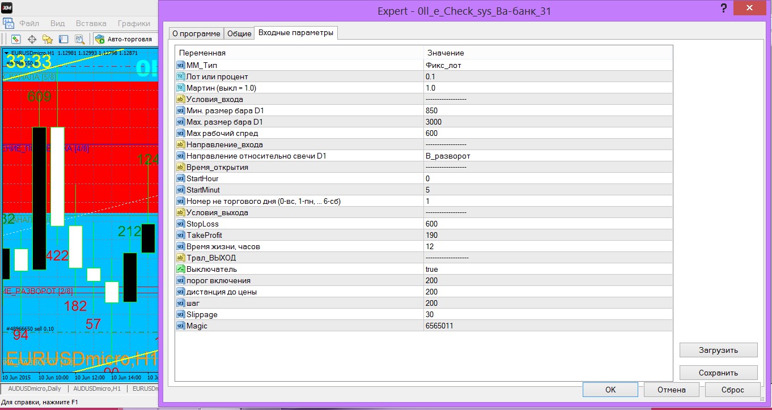Click the Значение column header
This screenshot has height=410, width=772.
[x=548, y=53]
